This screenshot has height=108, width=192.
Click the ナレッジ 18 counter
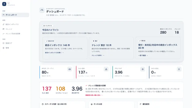(x=177, y=31)
